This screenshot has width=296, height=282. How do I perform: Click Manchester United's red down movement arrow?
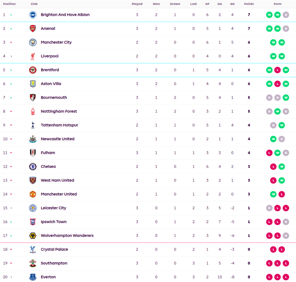click(11, 194)
